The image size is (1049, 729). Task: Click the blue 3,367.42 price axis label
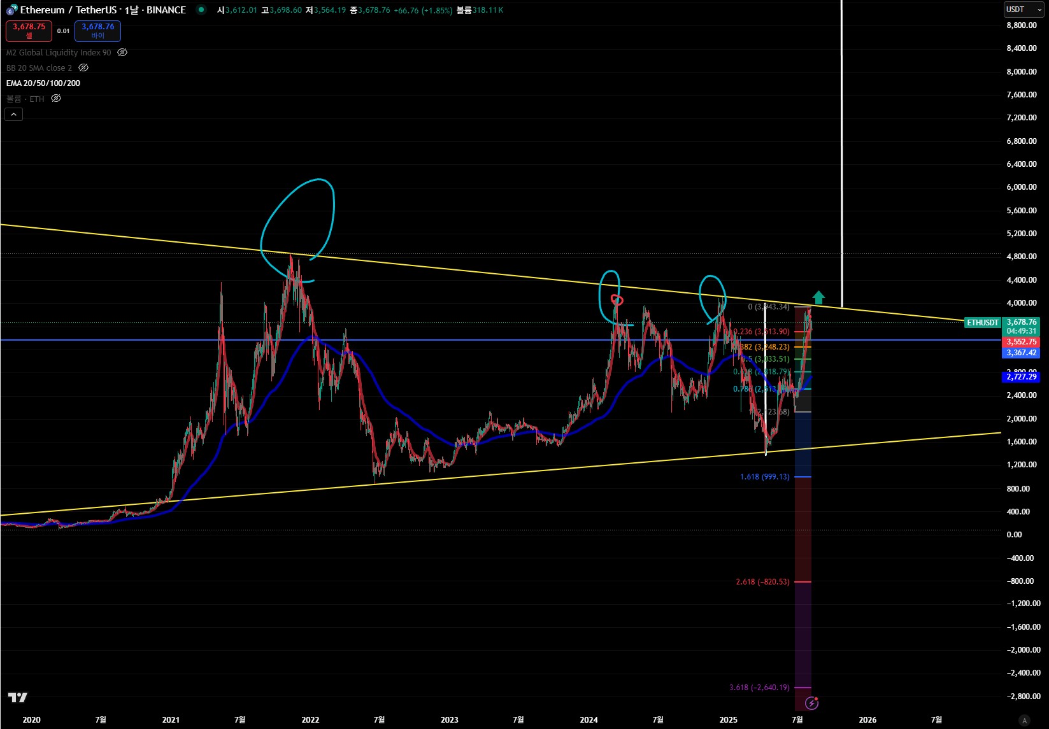pyautogui.click(x=1021, y=353)
